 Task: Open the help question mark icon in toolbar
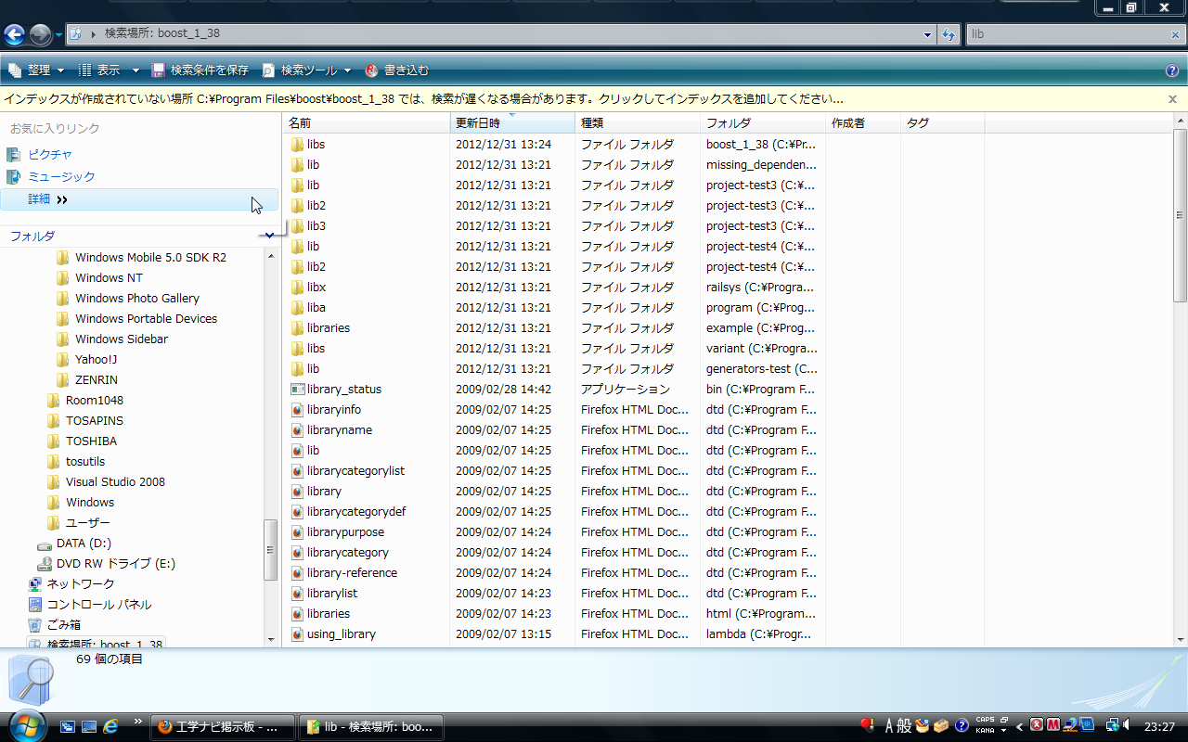1172,70
